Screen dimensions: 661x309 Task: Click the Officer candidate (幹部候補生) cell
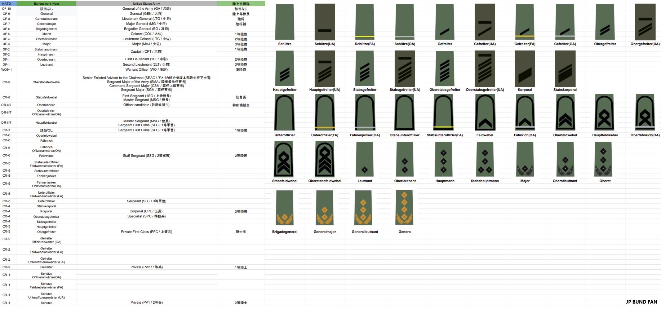146,105
